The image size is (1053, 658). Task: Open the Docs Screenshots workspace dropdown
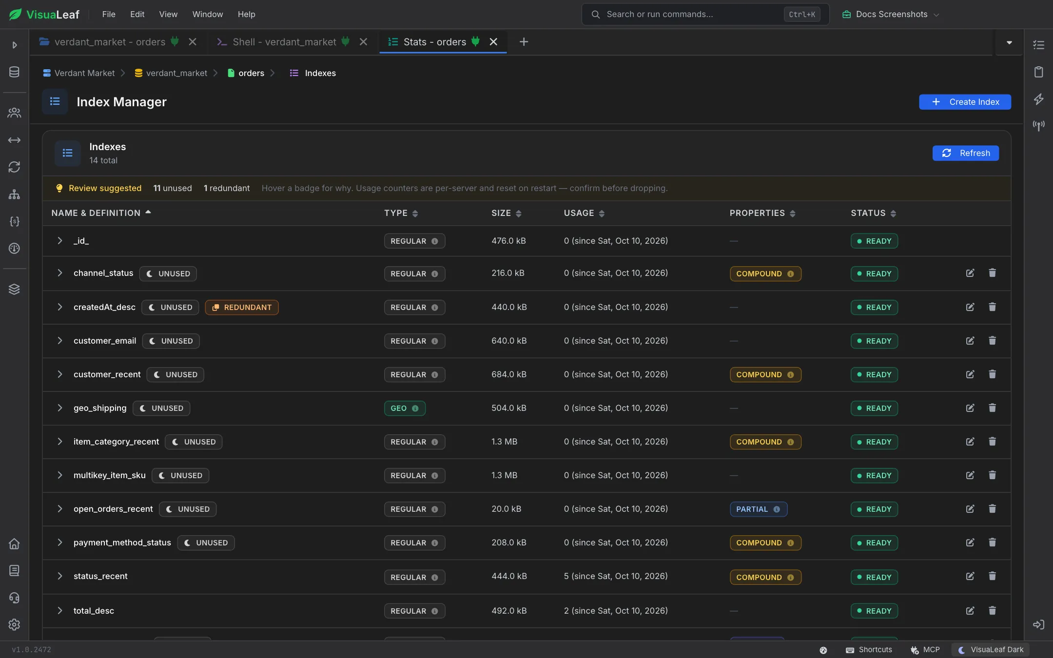[x=890, y=14]
